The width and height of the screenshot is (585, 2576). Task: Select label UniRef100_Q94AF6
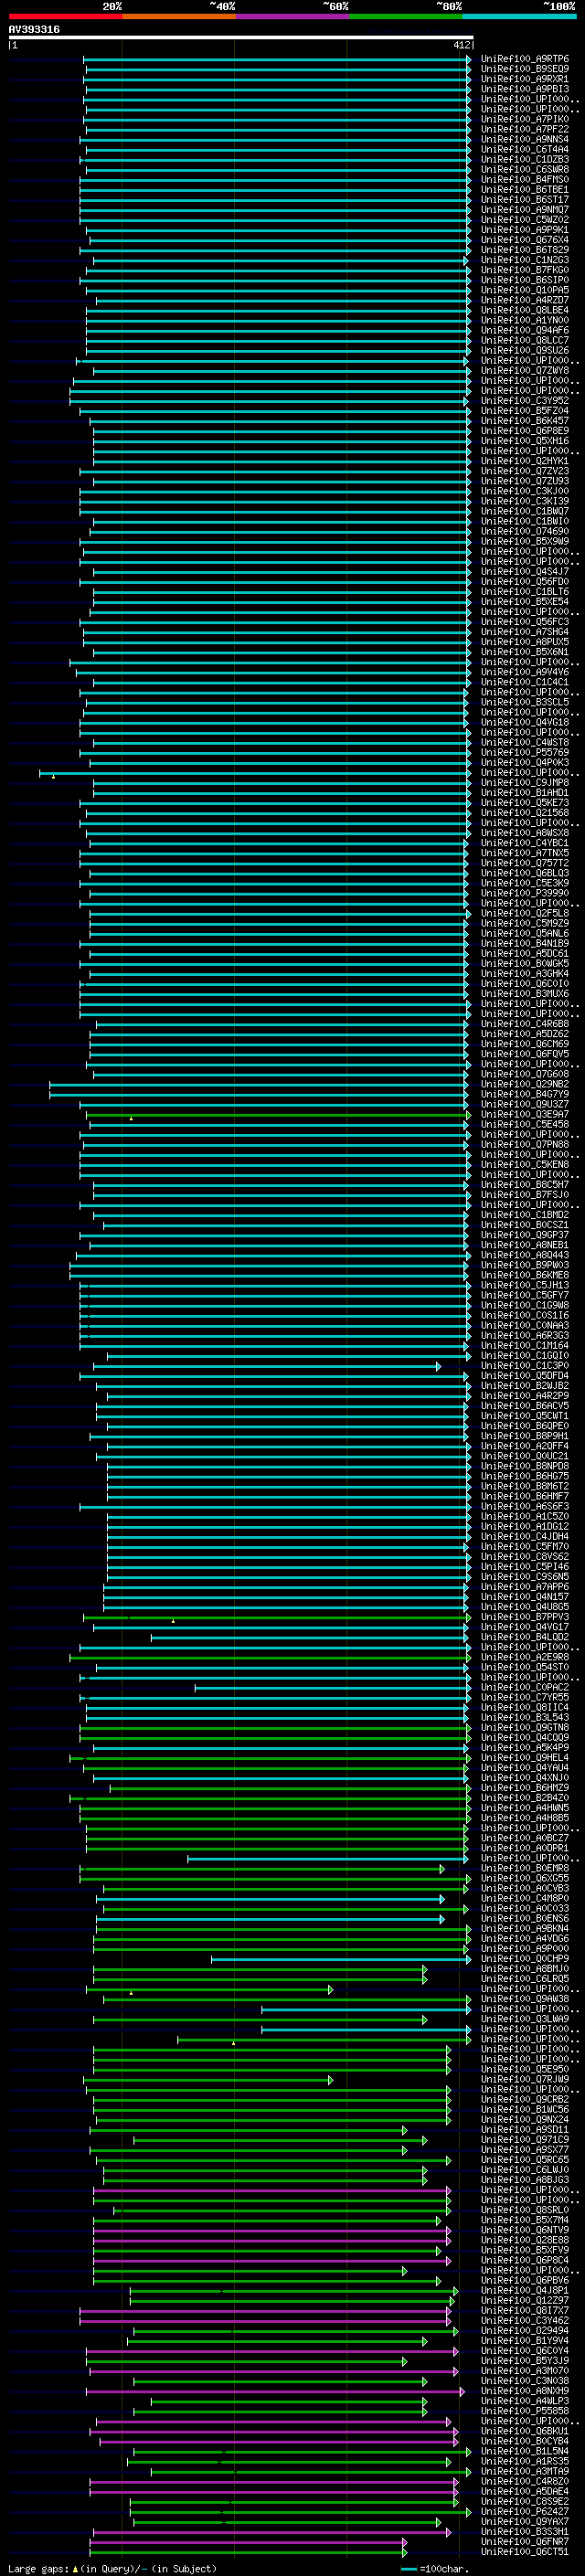(525, 330)
